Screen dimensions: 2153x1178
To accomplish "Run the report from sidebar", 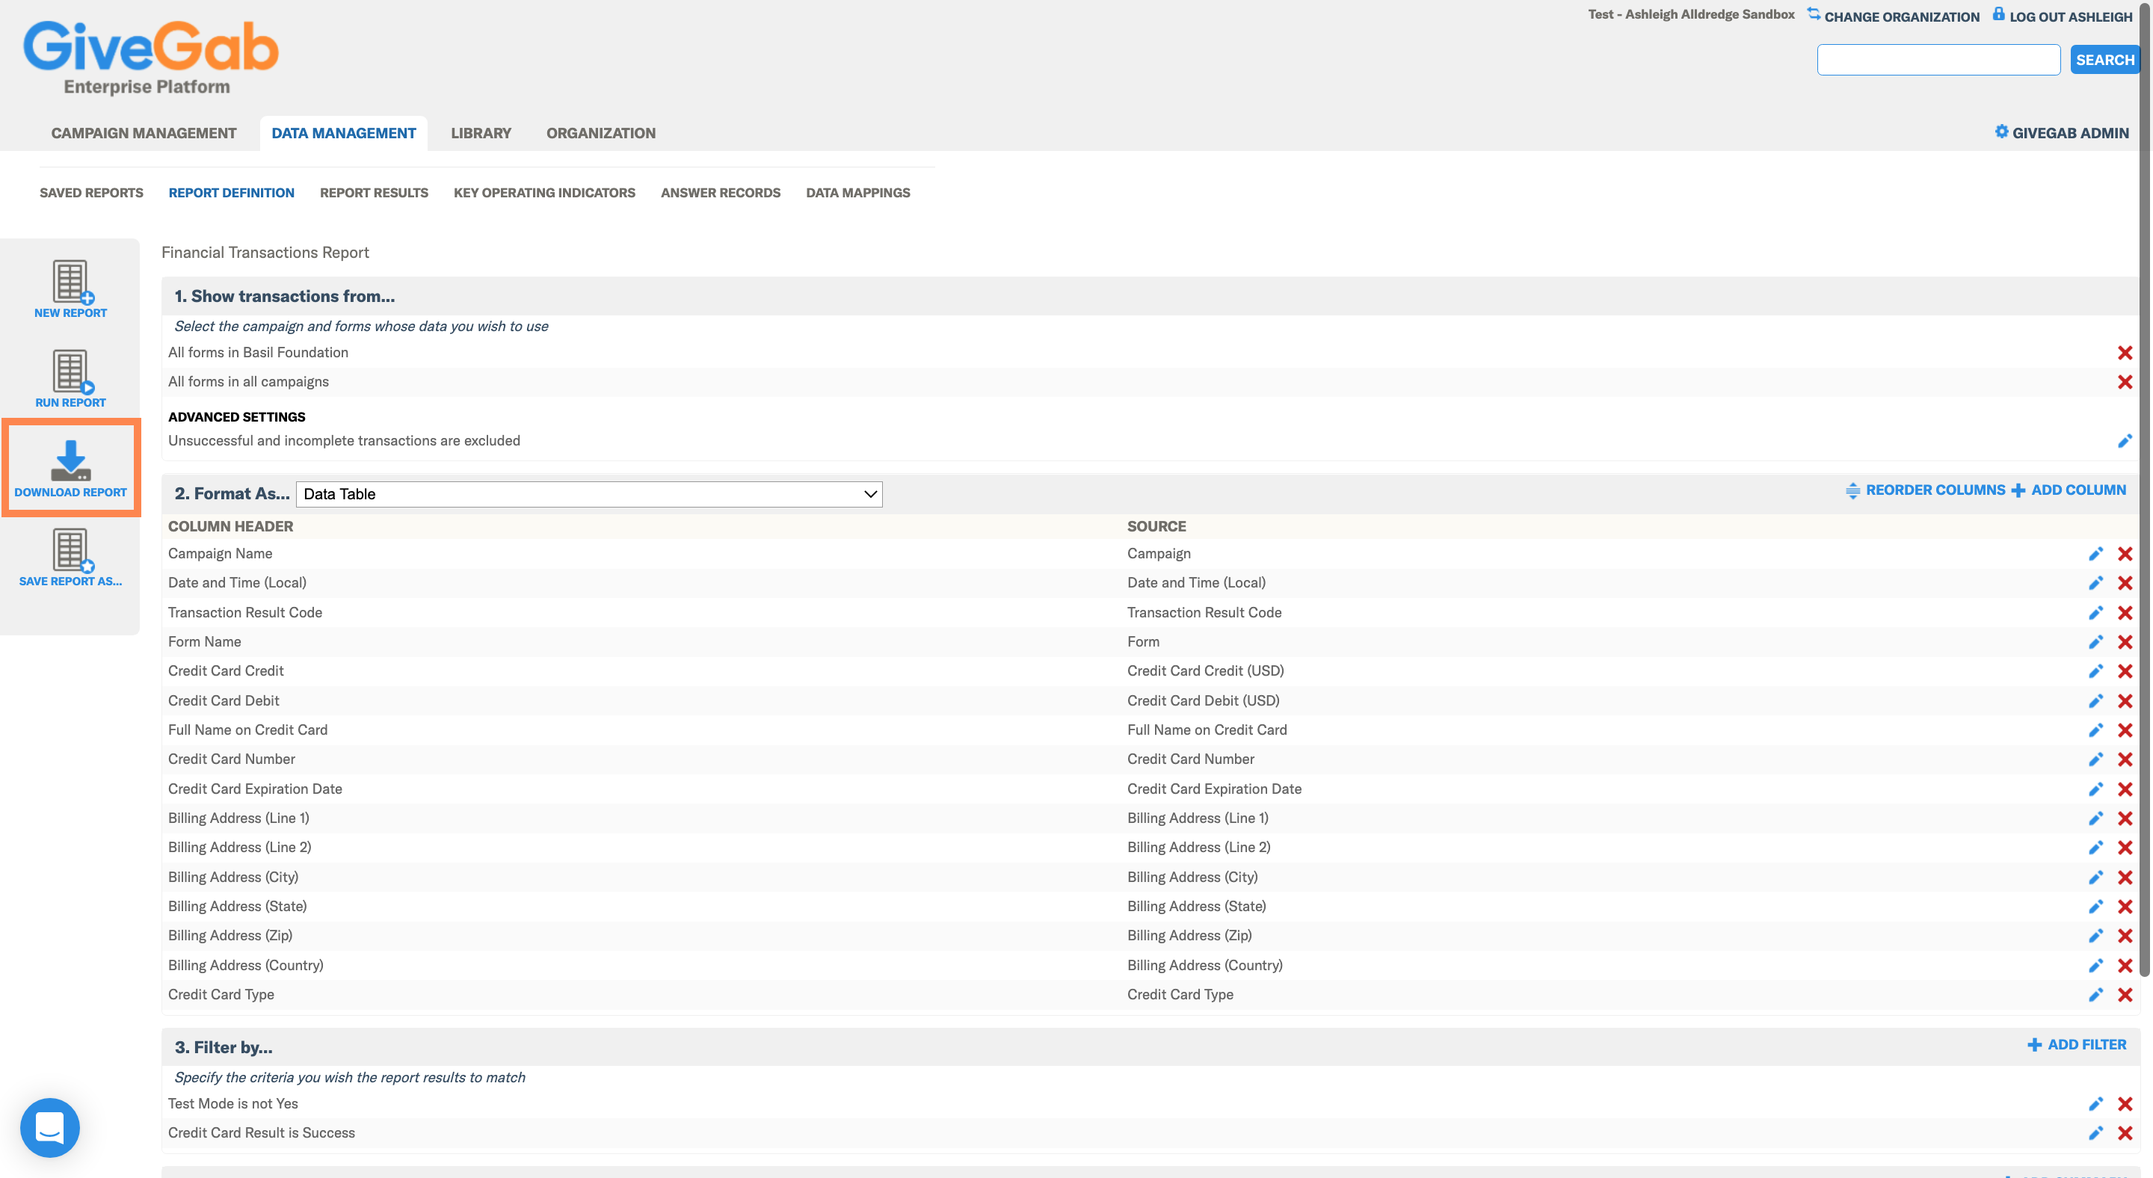I will point(70,377).
